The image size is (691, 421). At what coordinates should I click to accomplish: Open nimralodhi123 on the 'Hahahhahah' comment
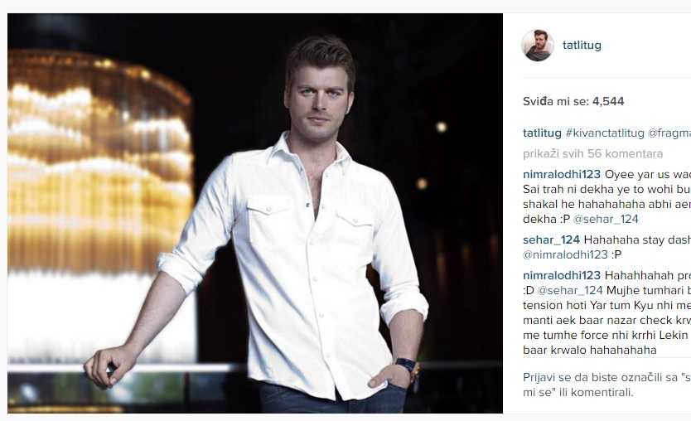point(562,275)
